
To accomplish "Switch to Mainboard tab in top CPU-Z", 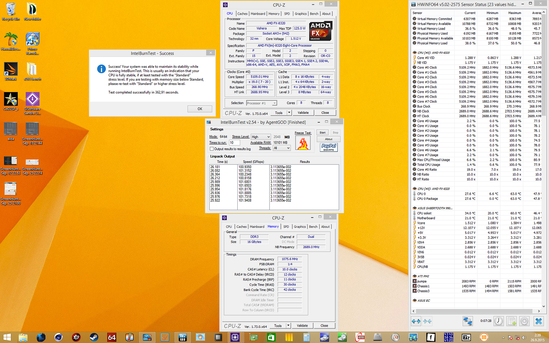I will pos(258,14).
